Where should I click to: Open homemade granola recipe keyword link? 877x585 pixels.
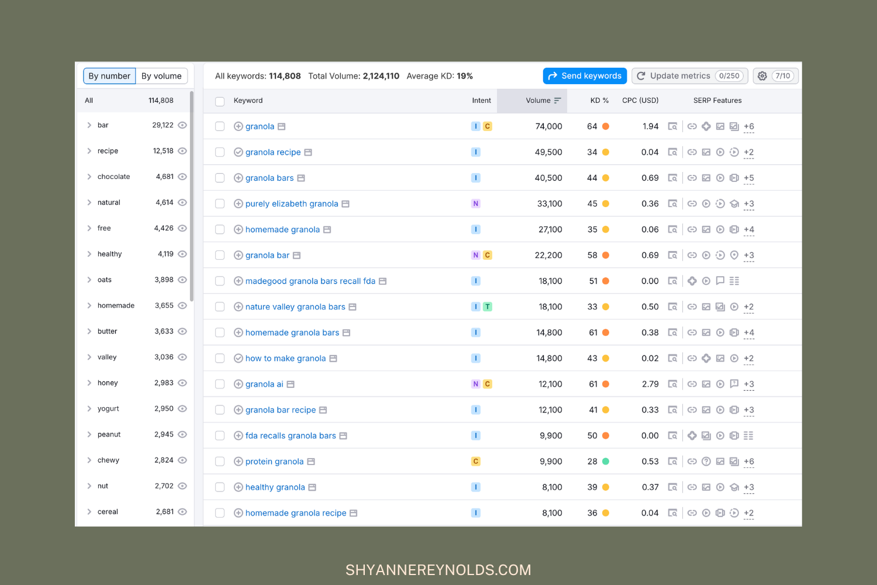coord(296,513)
